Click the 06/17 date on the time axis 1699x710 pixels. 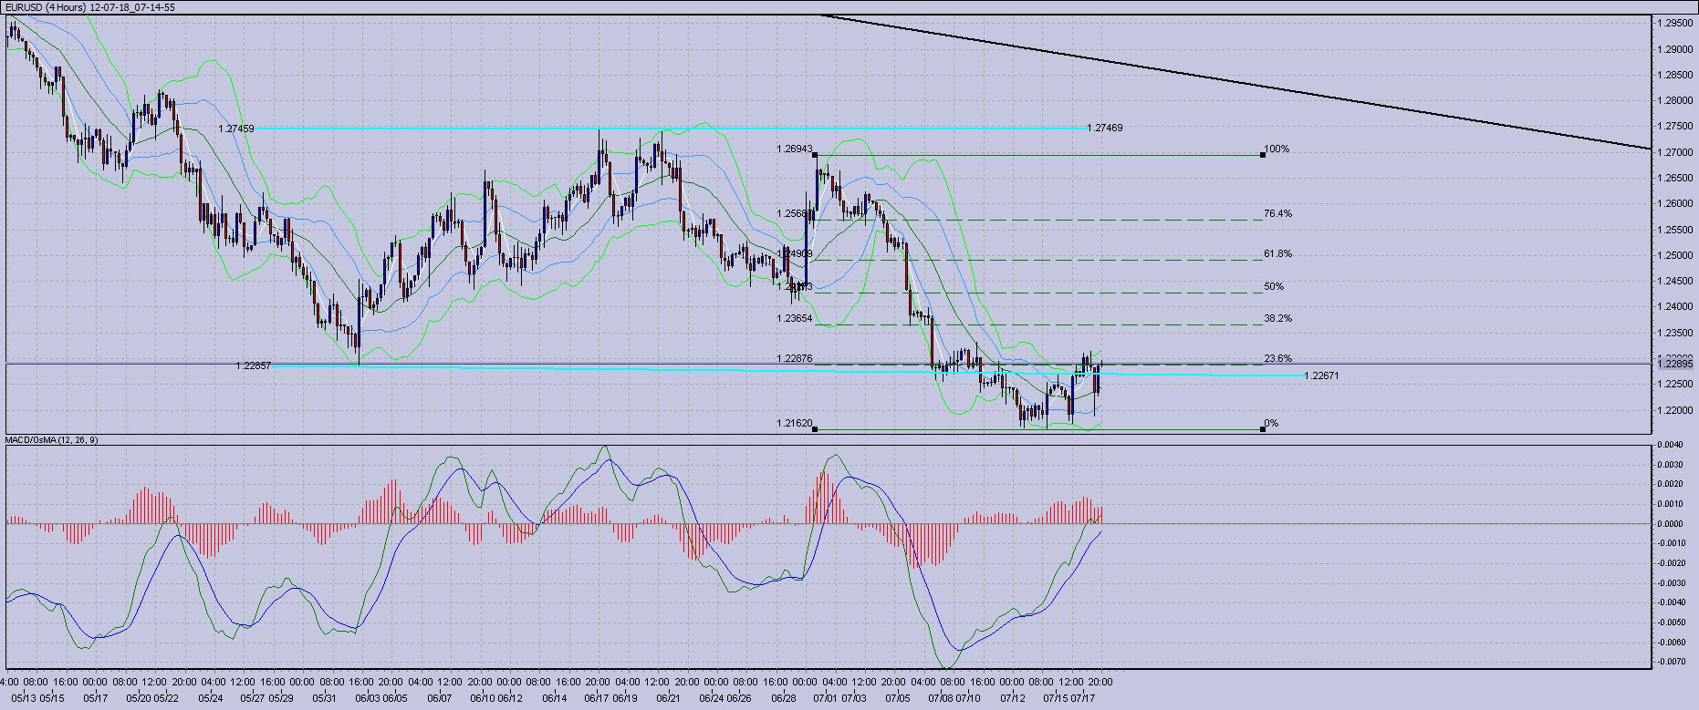click(596, 698)
